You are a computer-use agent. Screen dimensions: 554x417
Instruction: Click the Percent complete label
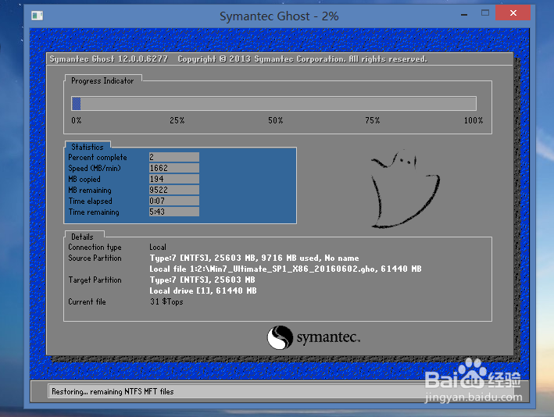[98, 158]
